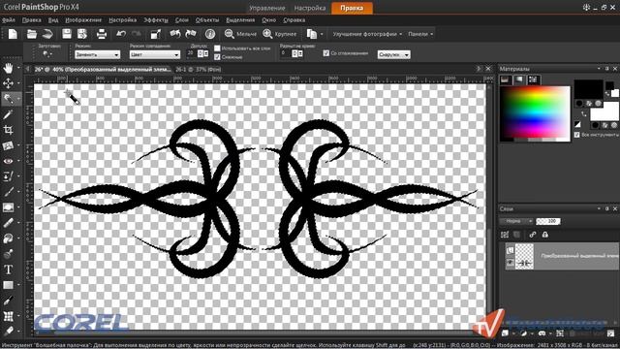Image resolution: width=620 pixels, height=349 pixels.
Task: Select the Magic Wand selection tool
Action: pos(8,99)
